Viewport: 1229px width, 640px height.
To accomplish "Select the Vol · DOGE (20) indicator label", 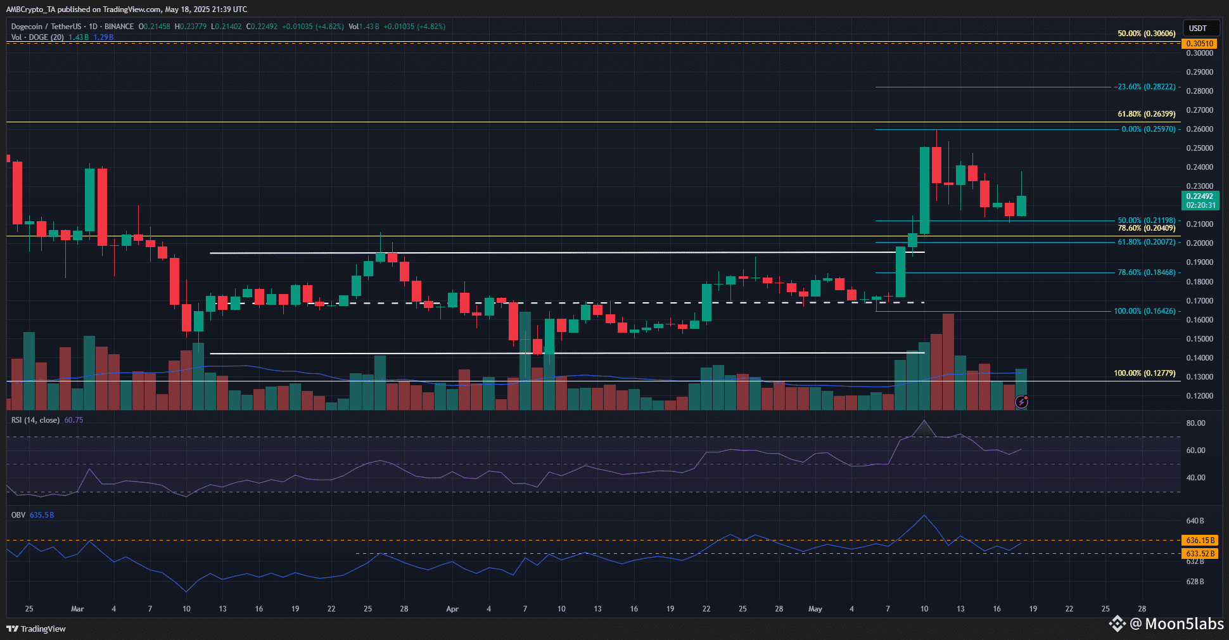I will coord(37,37).
